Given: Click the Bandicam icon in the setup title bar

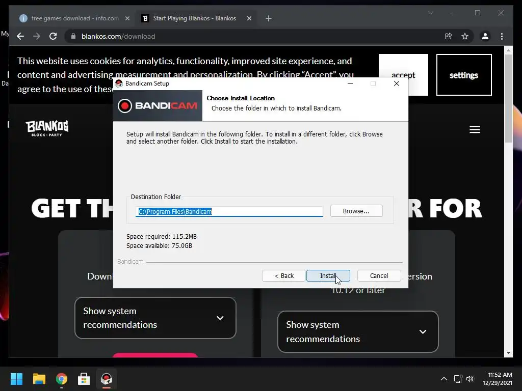Looking at the screenshot, I should [119, 83].
